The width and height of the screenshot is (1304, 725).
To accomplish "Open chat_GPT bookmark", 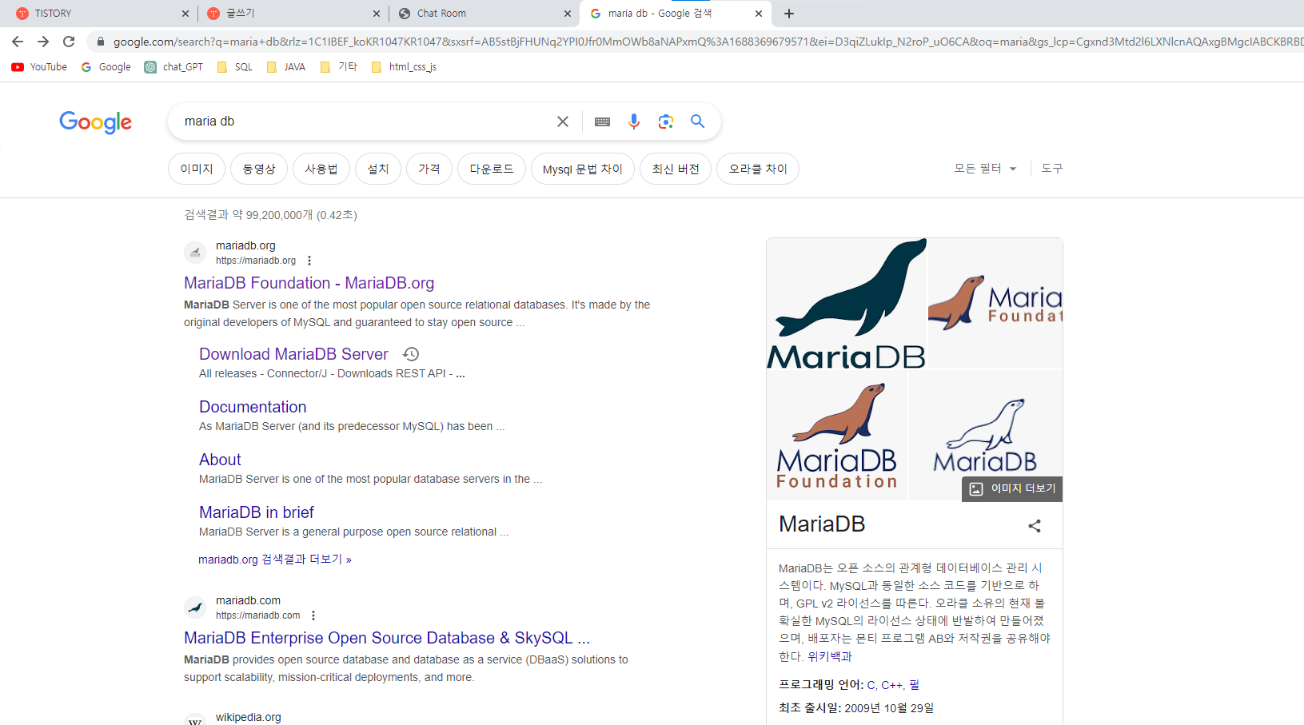I will (173, 67).
